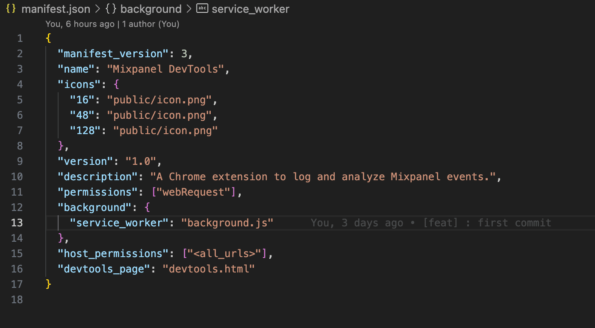Click the abc string icon before service_worker
The width and height of the screenshot is (595, 328).
202,9
